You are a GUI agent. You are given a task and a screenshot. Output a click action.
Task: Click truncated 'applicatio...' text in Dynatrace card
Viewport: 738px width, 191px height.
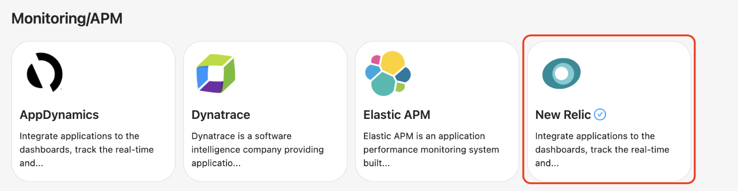point(216,163)
